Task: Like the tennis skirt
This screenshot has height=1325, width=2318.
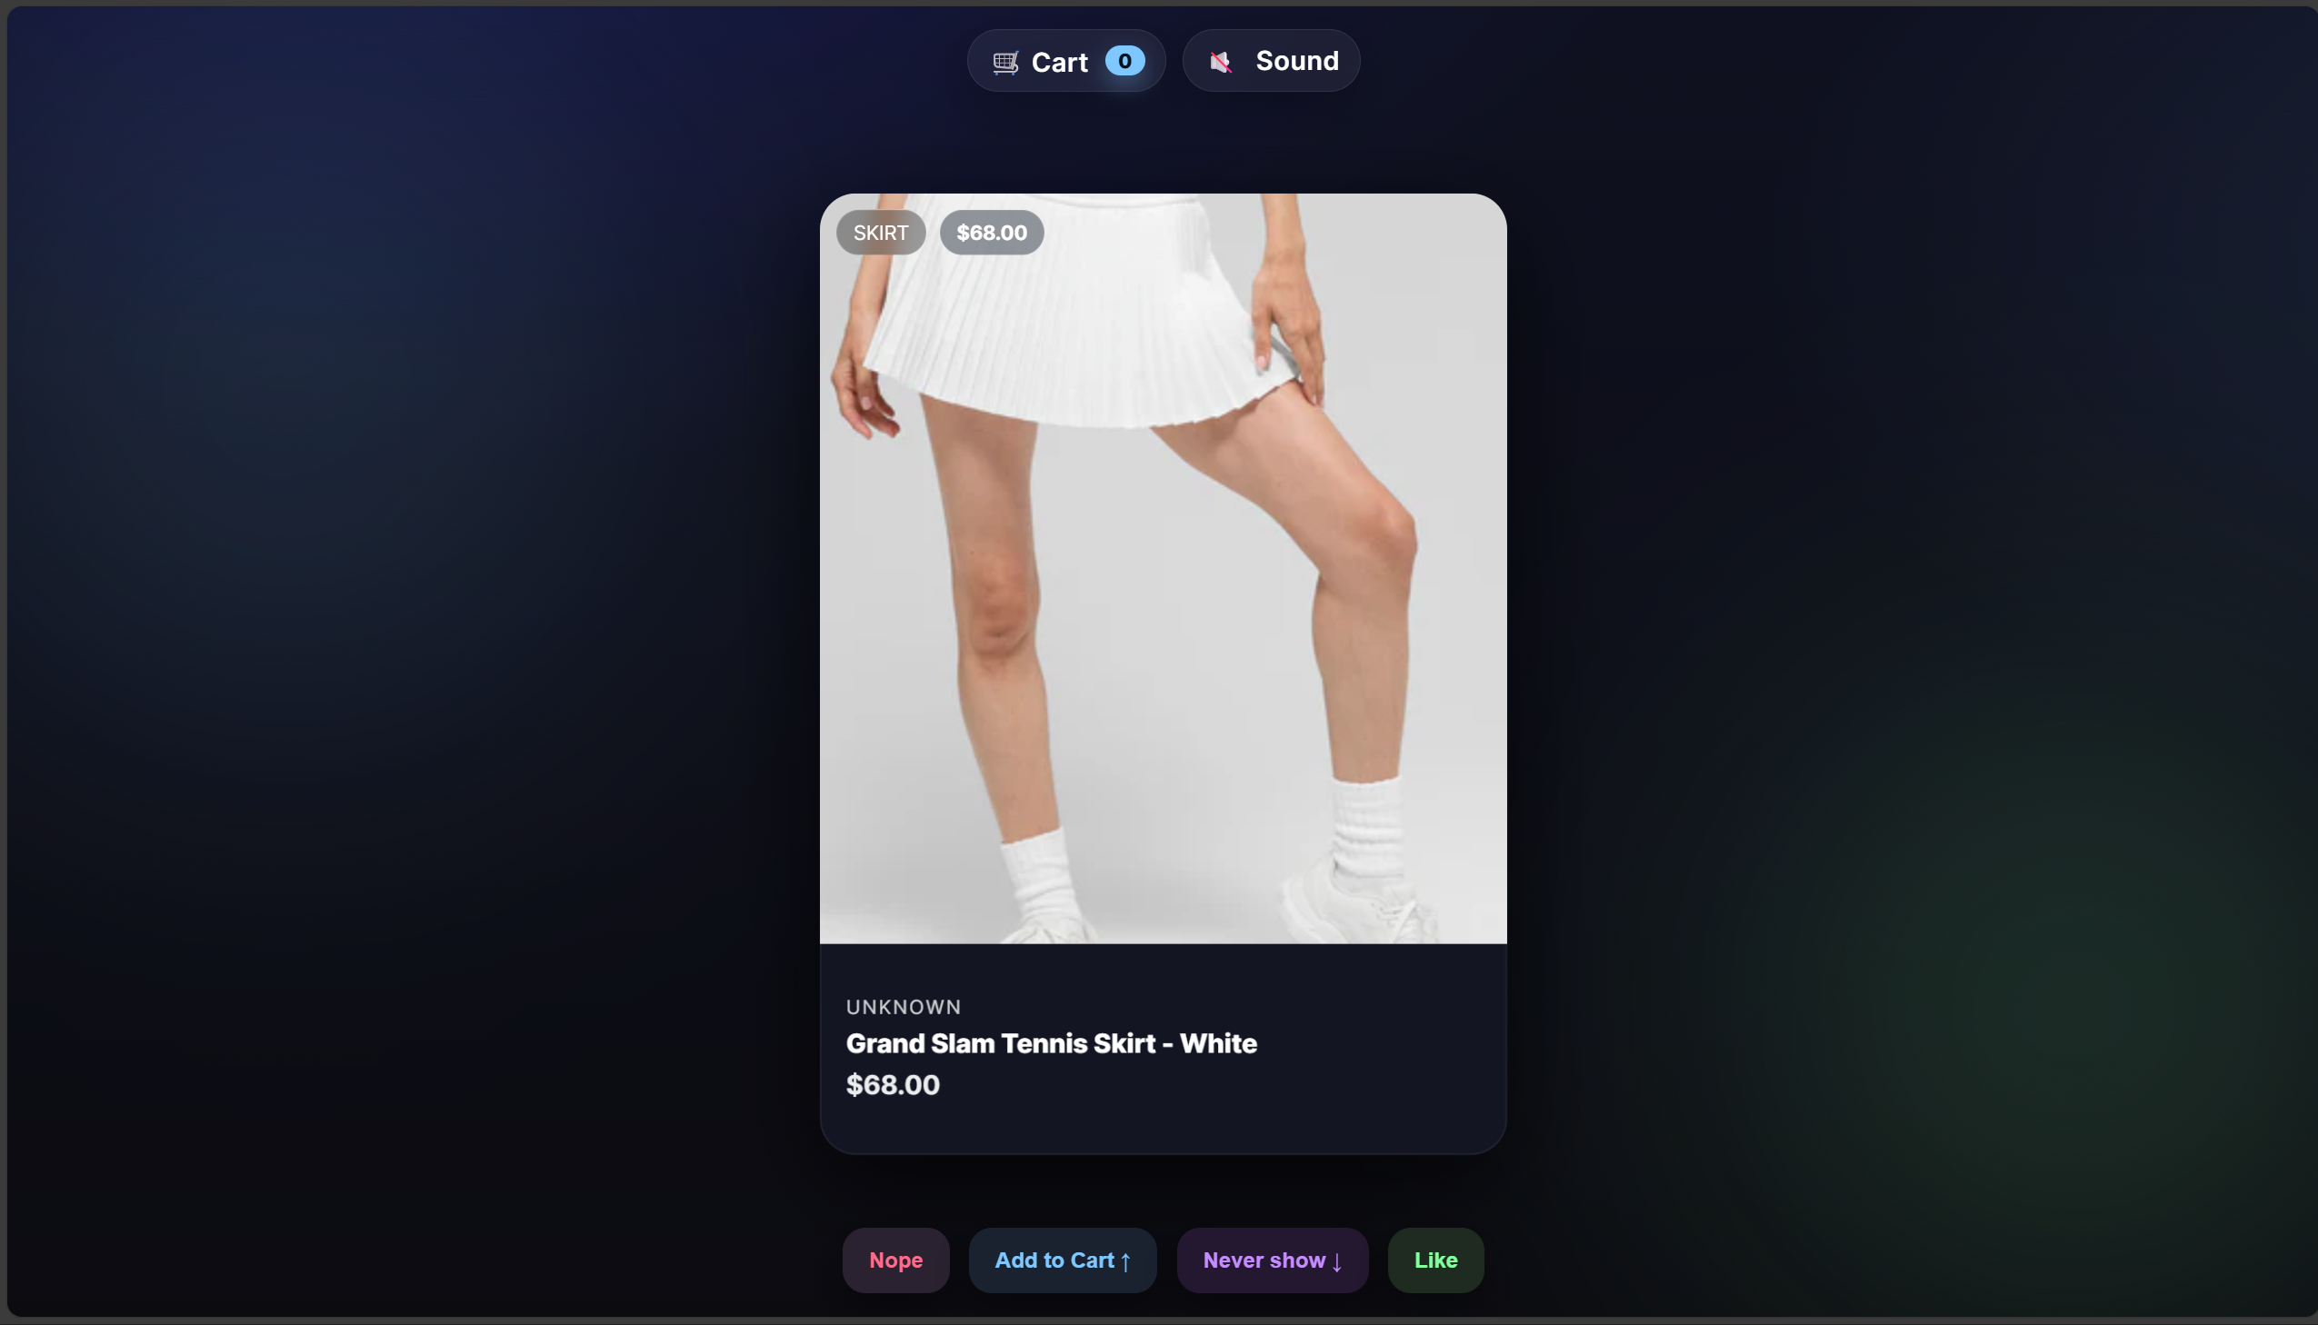Action: [x=1435, y=1260]
